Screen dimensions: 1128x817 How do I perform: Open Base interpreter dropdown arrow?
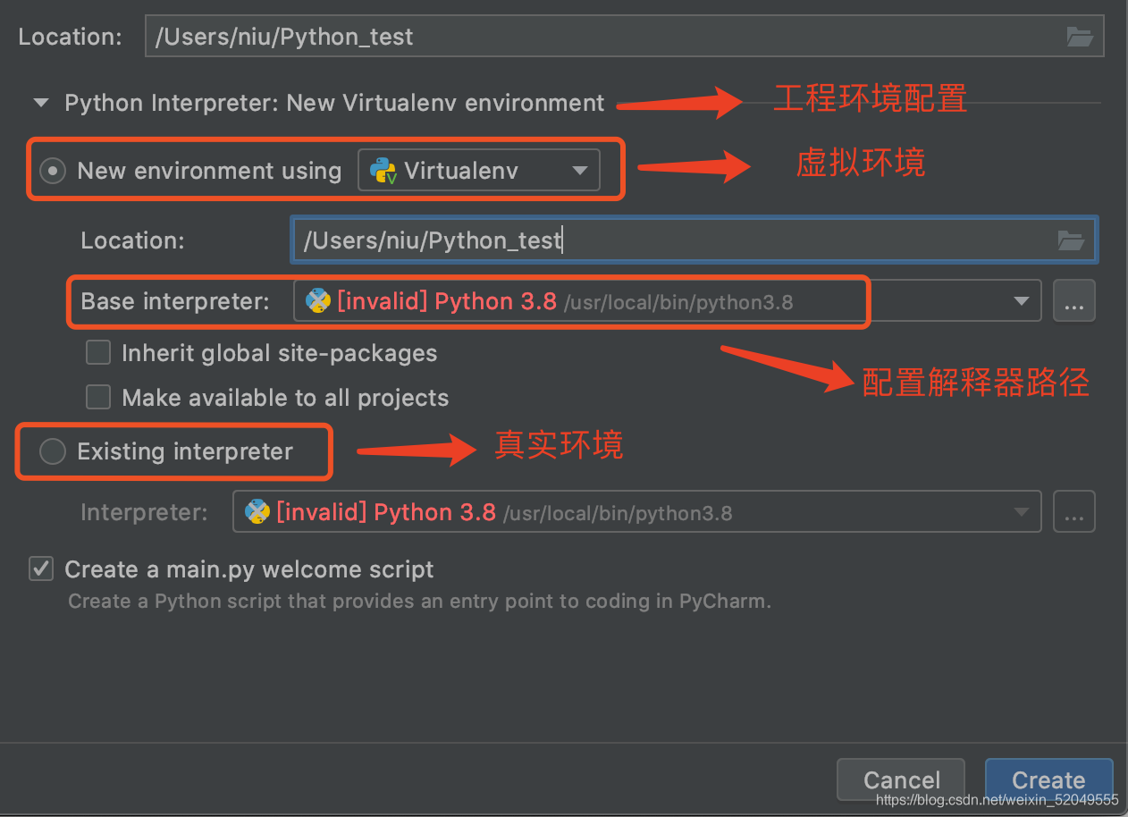(1022, 301)
